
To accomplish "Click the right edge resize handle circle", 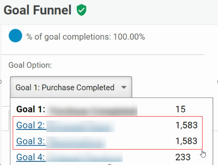I will 218,82.
